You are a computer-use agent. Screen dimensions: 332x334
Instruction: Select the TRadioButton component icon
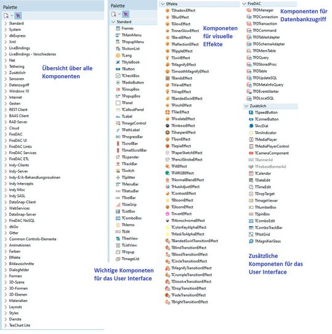point(118,83)
